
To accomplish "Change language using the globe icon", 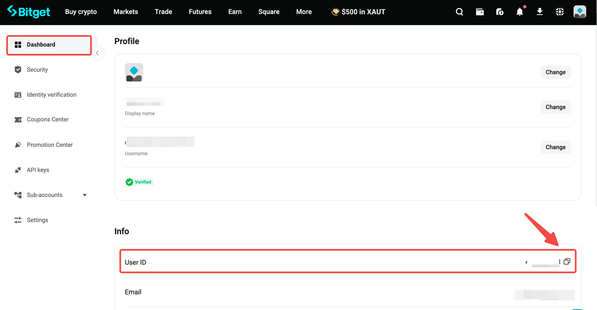I will coord(560,12).
